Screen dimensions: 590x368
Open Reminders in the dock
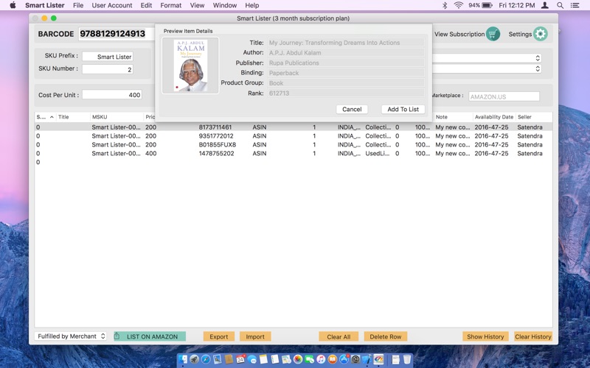click(275, 359)
